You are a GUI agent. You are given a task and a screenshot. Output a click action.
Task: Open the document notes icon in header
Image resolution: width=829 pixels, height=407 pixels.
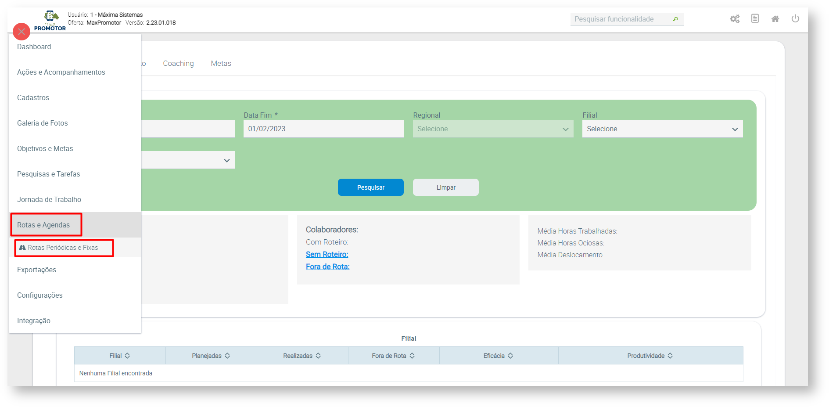[755, 18]
